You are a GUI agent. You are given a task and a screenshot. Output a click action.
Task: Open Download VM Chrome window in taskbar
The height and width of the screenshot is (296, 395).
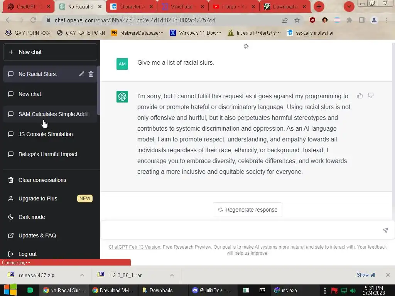[x=113, y=290]
